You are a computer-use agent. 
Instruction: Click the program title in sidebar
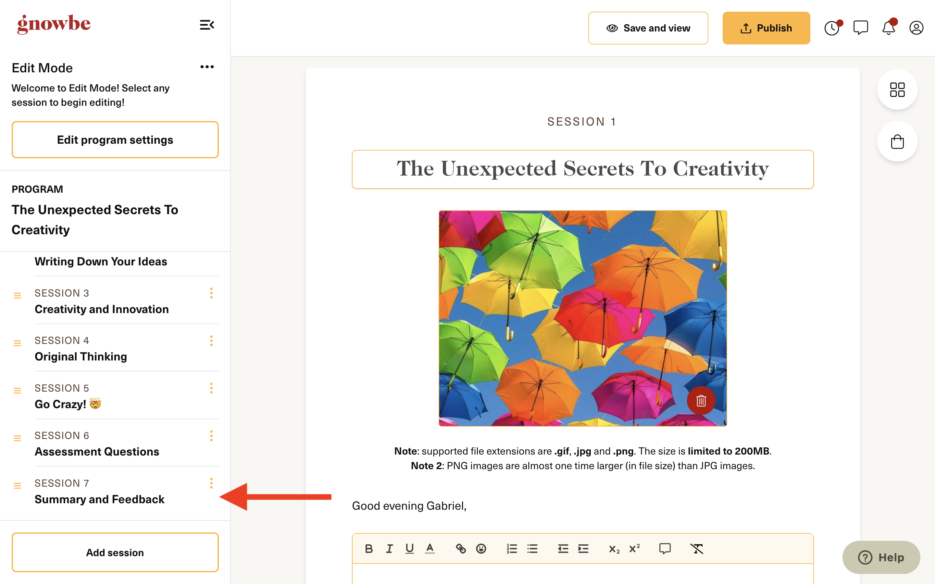95,220
